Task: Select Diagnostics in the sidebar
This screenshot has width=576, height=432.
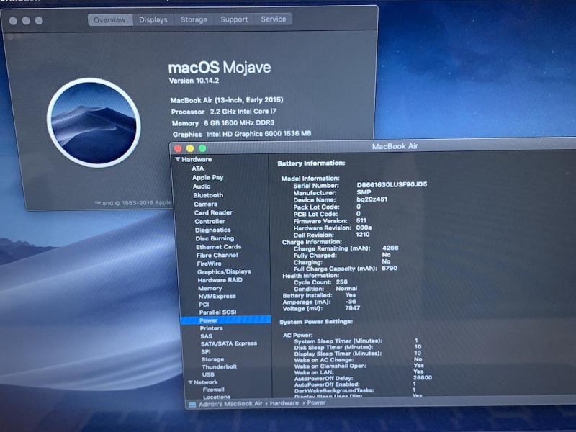Action: tap(212, 230)
